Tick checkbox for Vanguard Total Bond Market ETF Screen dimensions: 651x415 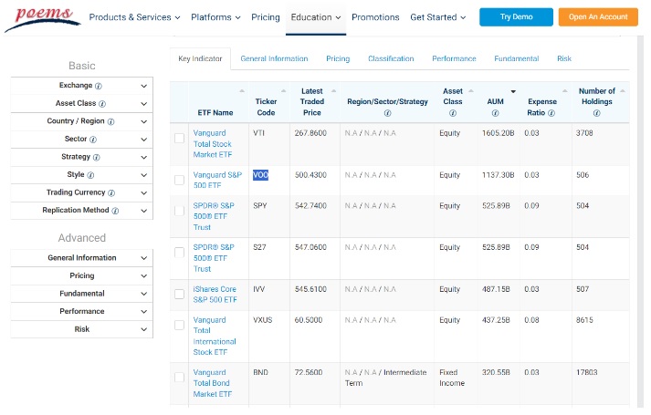pos(179,378)
